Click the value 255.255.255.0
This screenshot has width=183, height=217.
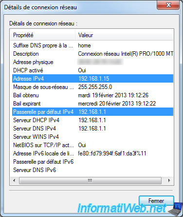tap(95, 87)
